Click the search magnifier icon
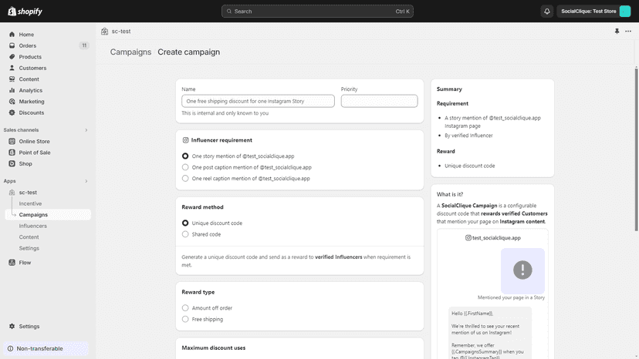Viewport: 639px width, 359px height. 229,12
